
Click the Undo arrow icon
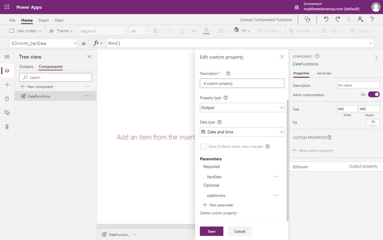tap(326, 19)
